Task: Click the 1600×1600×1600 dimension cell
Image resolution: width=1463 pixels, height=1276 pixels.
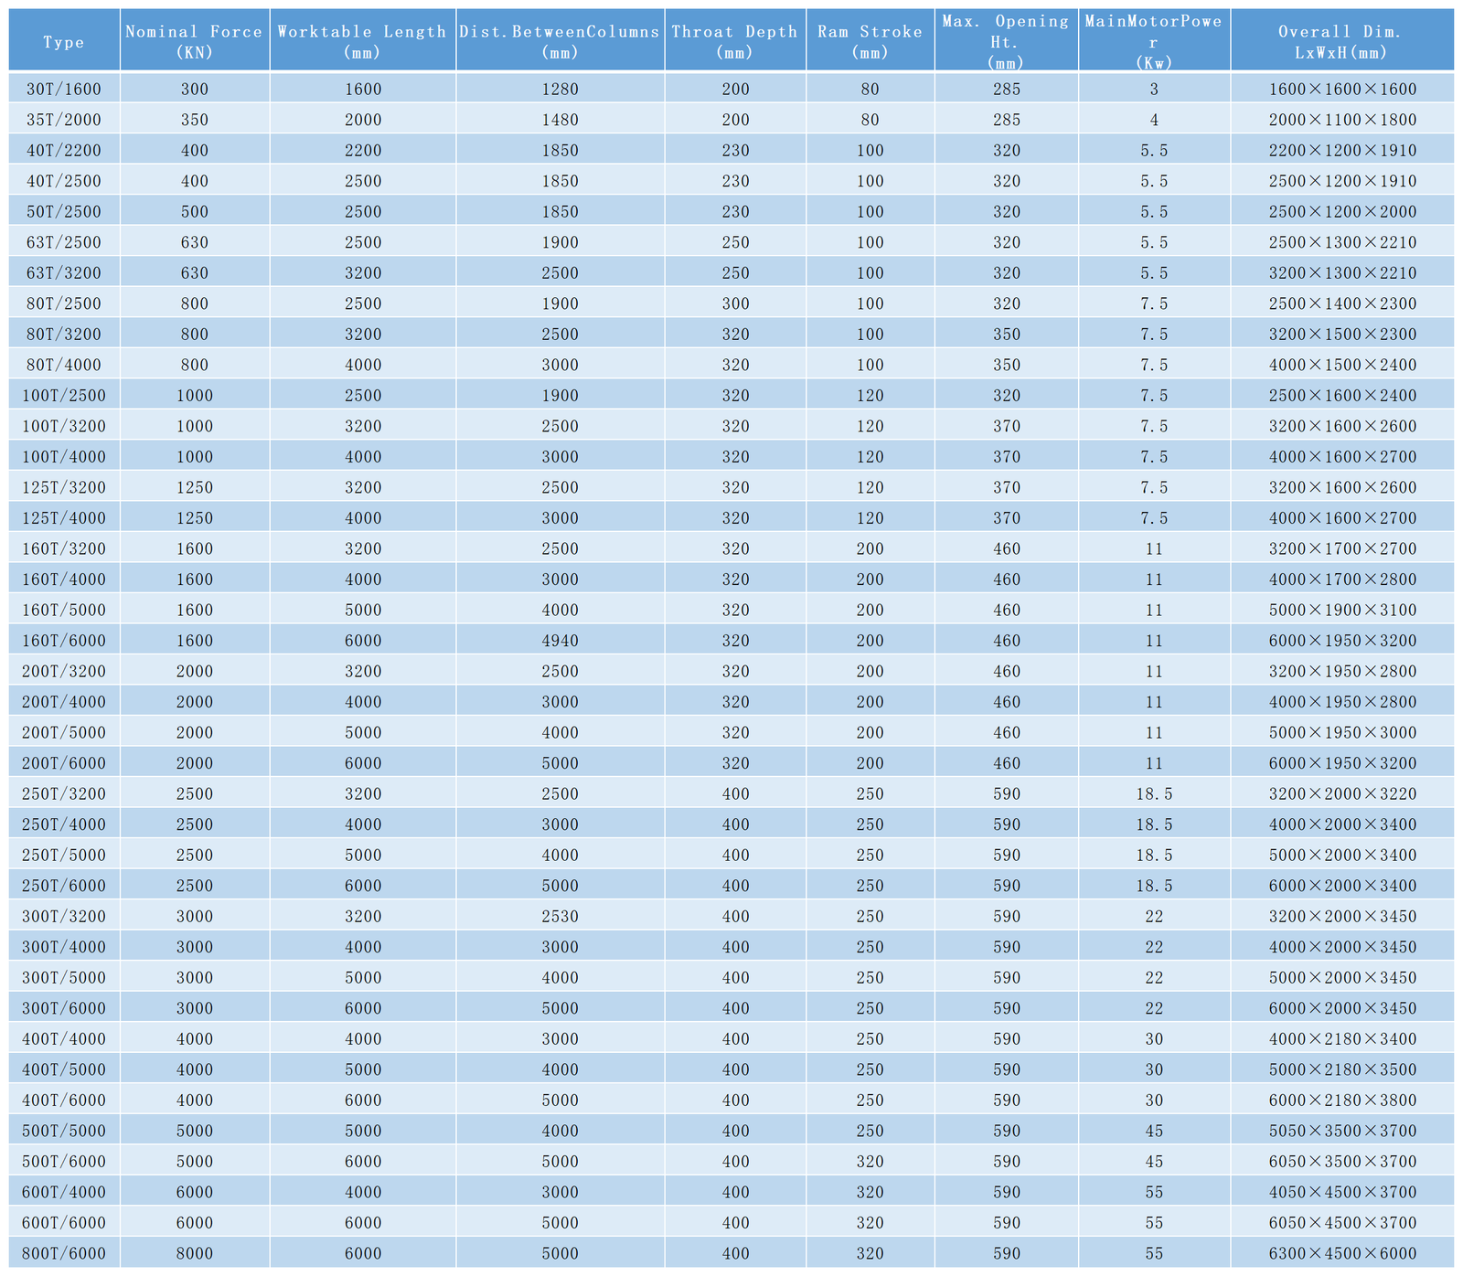Action: point(1342,90)
